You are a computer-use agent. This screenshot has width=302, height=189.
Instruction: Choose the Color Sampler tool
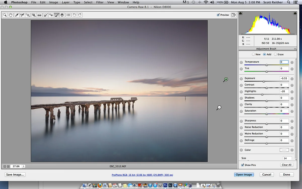point(22,15)
